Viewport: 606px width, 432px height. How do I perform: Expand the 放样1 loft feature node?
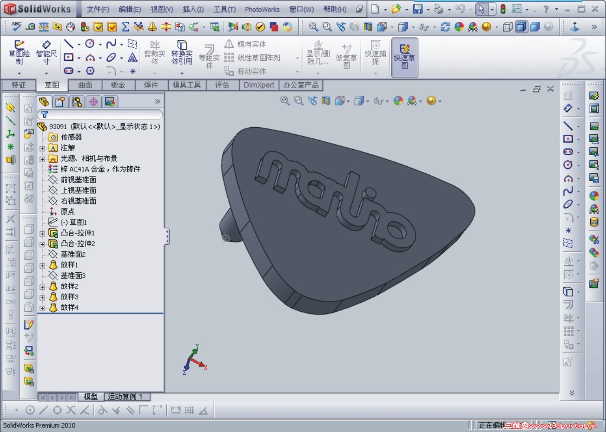click(42, 266)
